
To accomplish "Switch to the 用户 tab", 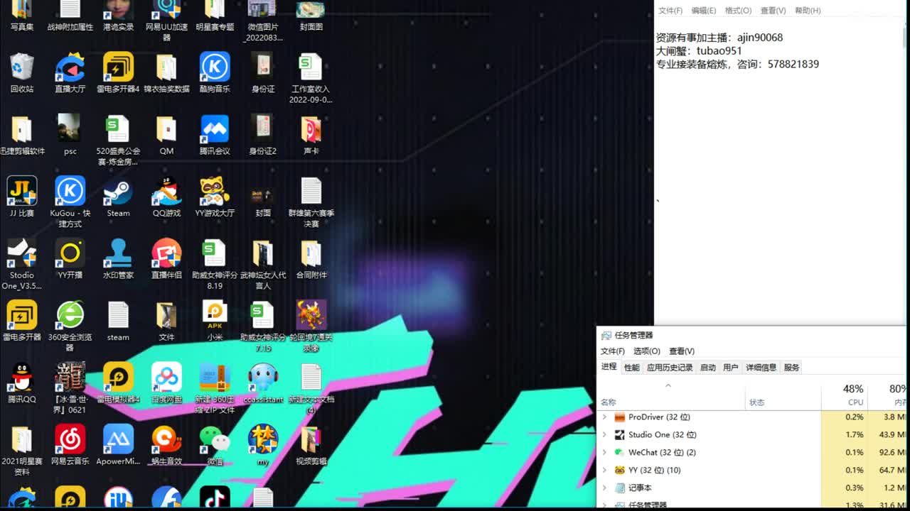I will click(x=731, y=368).
